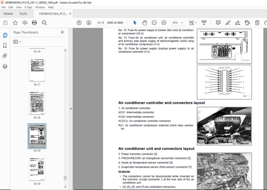
Task: Open the View menu
Action: click(x=19, y=7)
